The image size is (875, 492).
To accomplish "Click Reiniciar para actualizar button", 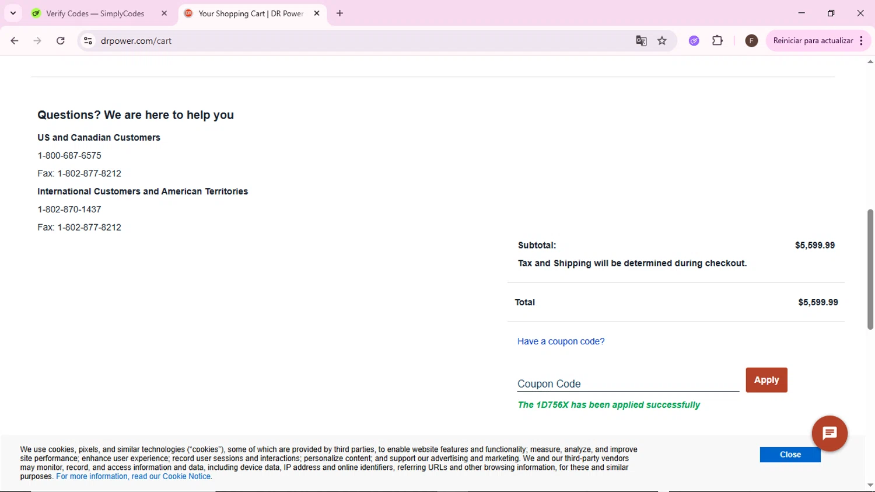I will 813,41.
